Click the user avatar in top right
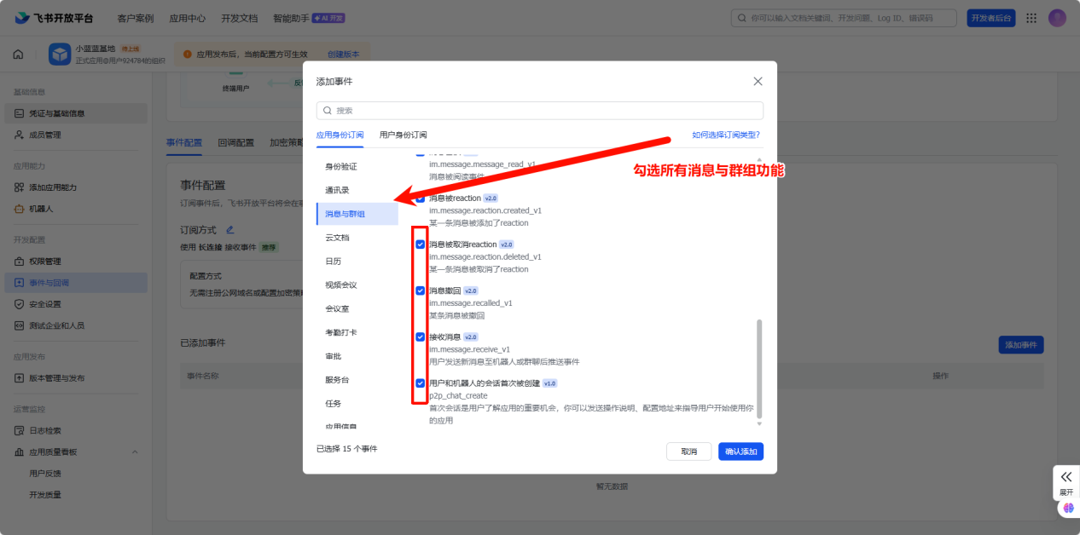The width and height of the screenshot is (1080, 535). pos(1057,18)
